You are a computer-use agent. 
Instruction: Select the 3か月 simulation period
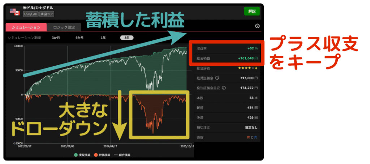coord(56,37)
